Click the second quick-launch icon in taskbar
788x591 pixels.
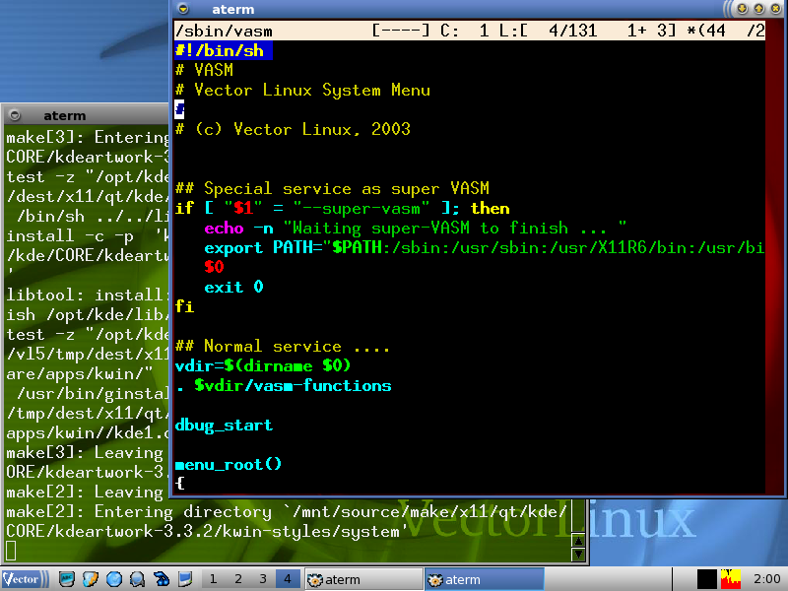(91, 579)
